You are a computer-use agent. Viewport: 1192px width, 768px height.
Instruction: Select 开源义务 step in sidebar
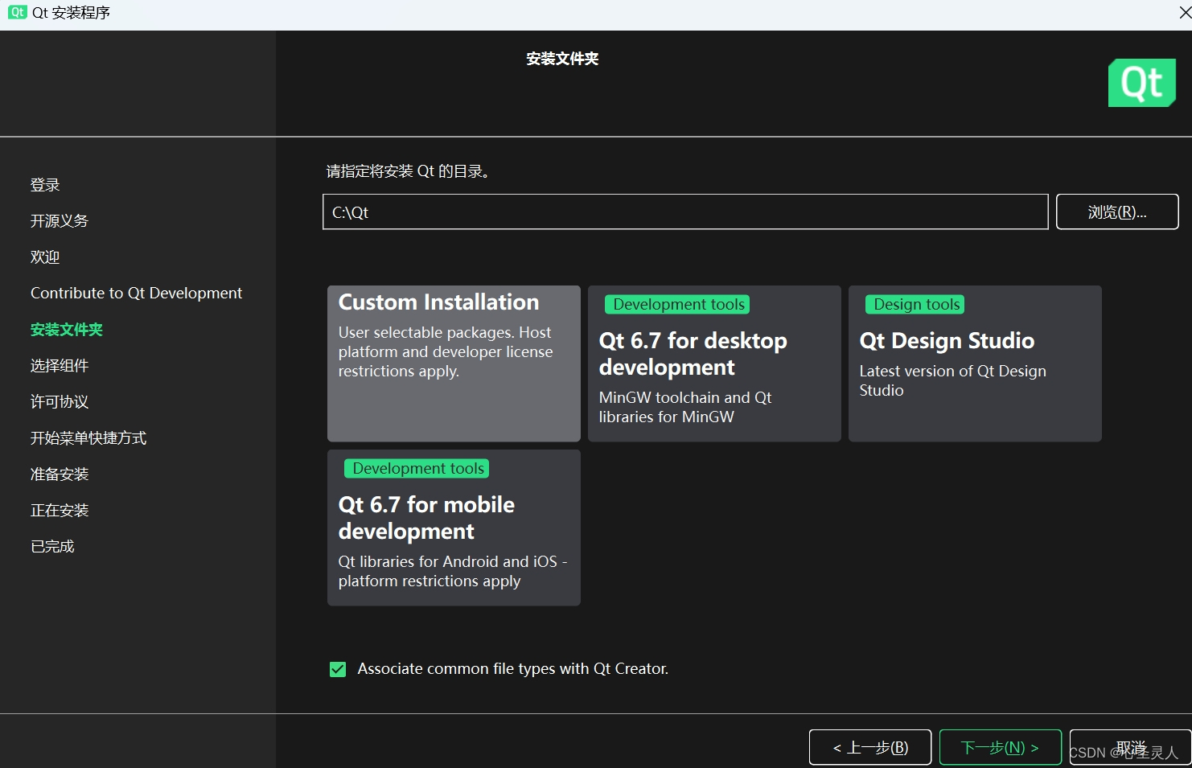[x=58, y=220]
